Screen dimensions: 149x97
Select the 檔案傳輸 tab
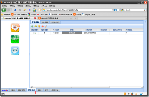tap(35, 22)
